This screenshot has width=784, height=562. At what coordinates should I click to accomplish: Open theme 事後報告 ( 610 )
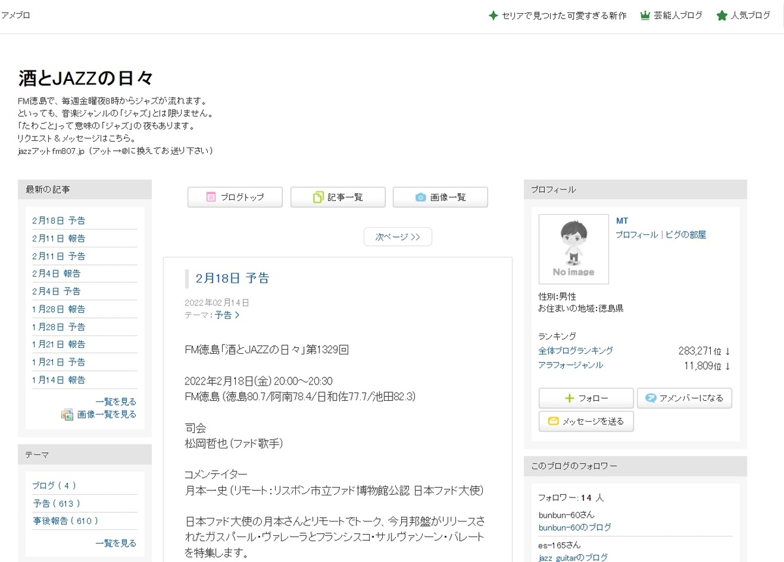[65, 521]
